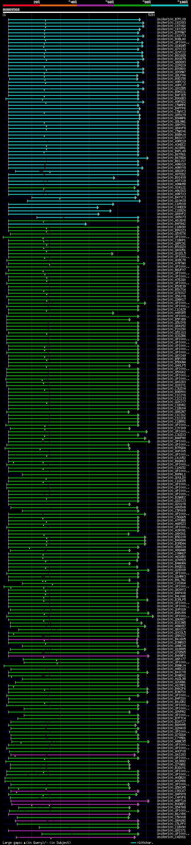Select hit UniRef100_B5FXB9
Viewport: 191px width, 845px height.
tap(171, 320)
